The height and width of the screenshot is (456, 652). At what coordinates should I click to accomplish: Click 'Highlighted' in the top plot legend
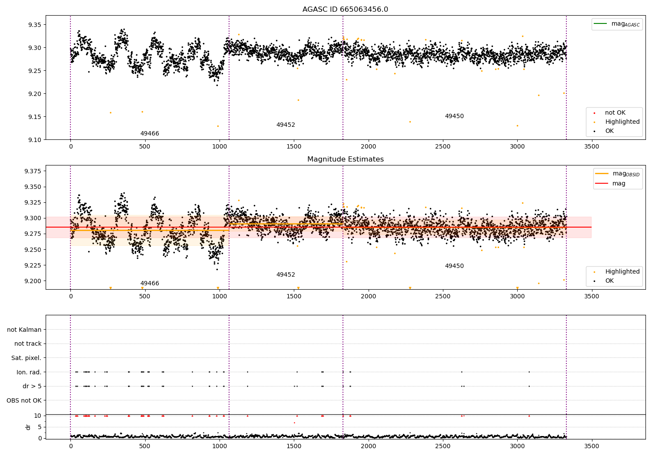click(622, 122)
